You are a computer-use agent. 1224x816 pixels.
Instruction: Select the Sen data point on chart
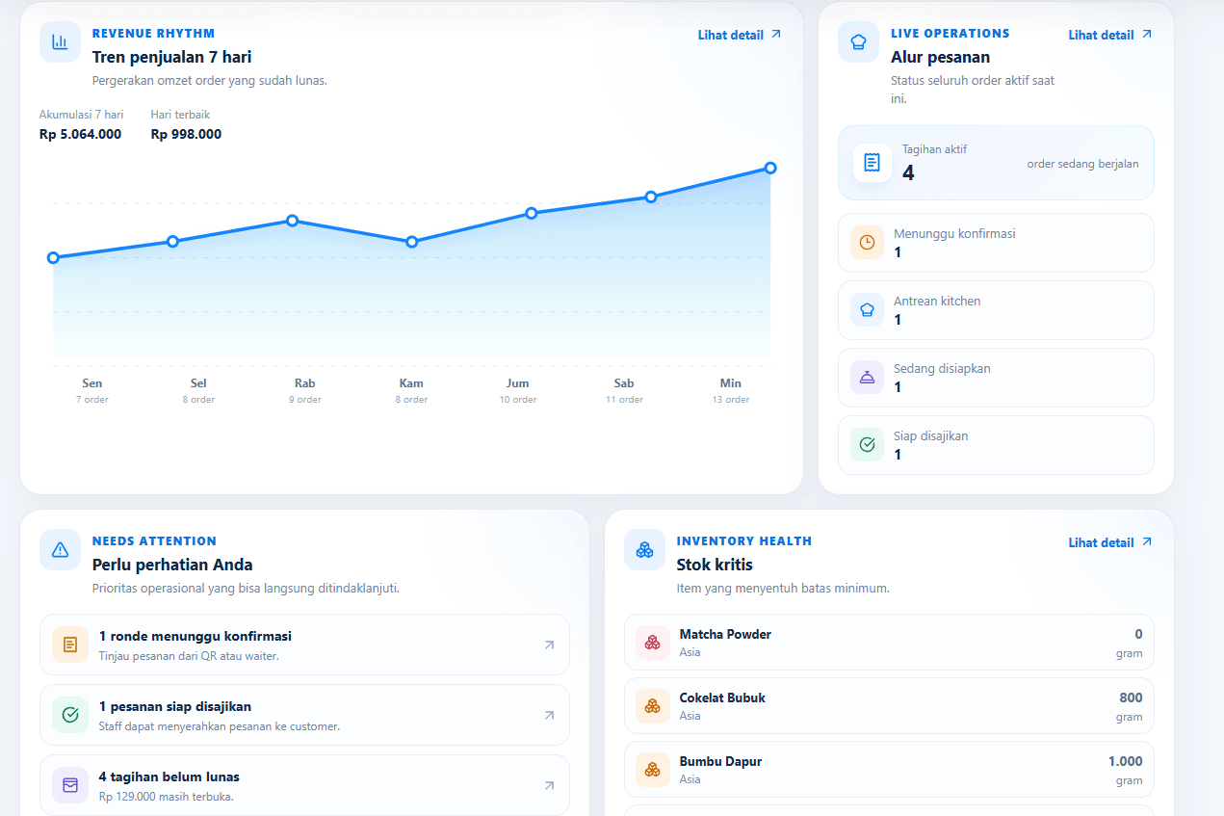point(53,257)
